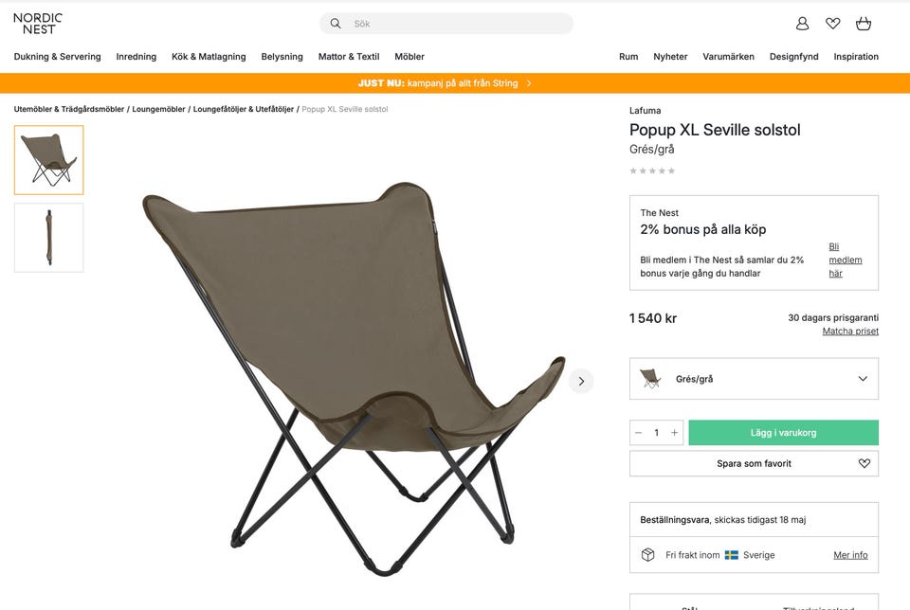910x610 pixels.
Task: Select the folded chair thumbnail
Action: pyautogui.click(x=48, y=238)
